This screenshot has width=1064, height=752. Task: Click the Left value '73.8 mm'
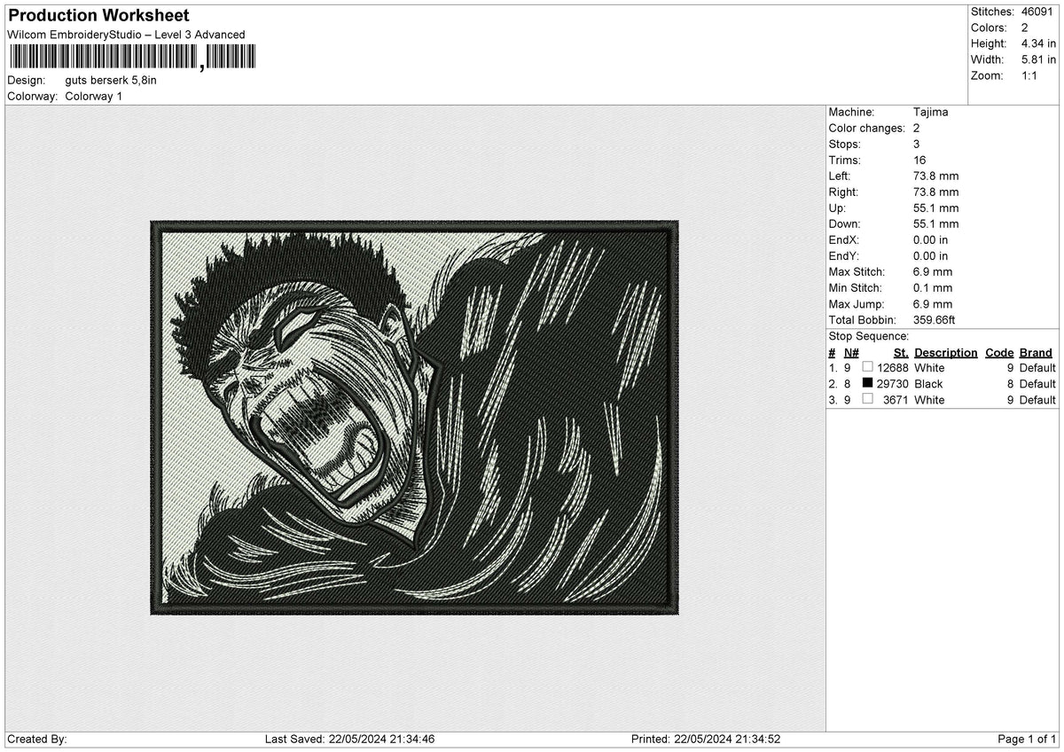click(935, 176)
